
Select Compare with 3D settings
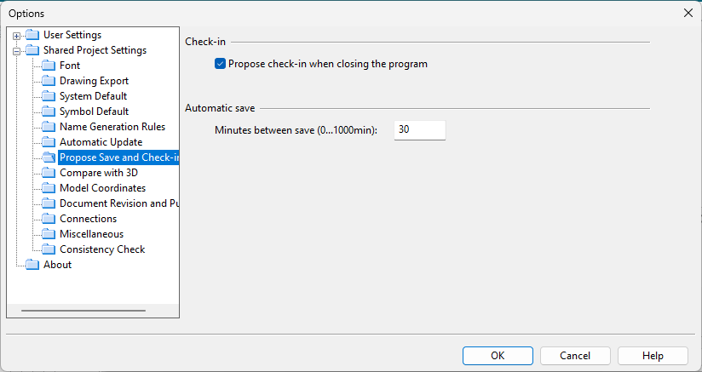coord(98,173)
